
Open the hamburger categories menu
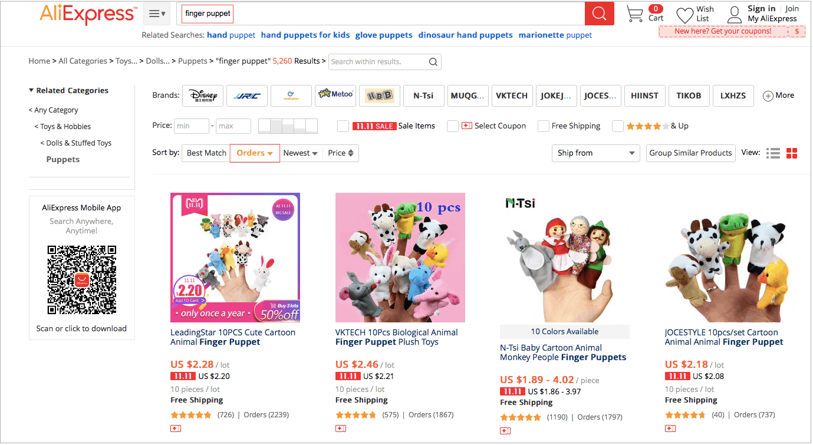pos(156,13)
